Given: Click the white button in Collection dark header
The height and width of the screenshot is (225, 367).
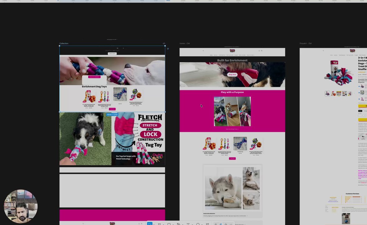Looking at the screenshot, I should pyautogui.click(x=112, y=53).
